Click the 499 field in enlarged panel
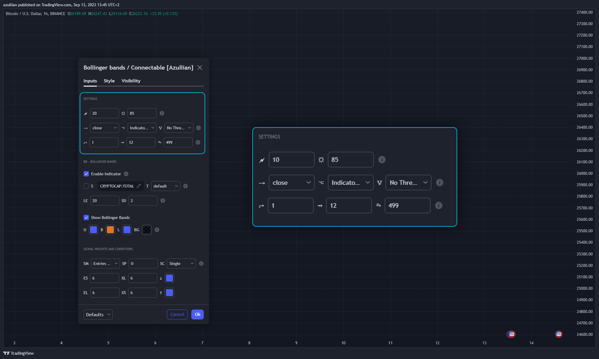Screen dimensions: 599x359 point(407,205)
